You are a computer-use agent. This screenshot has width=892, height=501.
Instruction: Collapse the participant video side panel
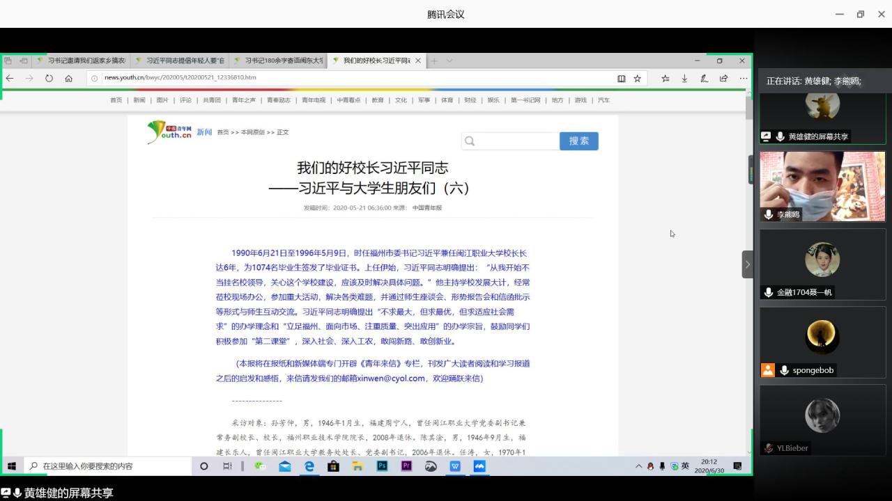(x=747, y=264)
